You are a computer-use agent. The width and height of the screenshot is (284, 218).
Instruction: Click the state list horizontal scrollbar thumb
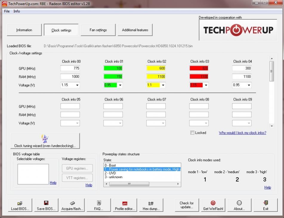[x=129, y=184]
